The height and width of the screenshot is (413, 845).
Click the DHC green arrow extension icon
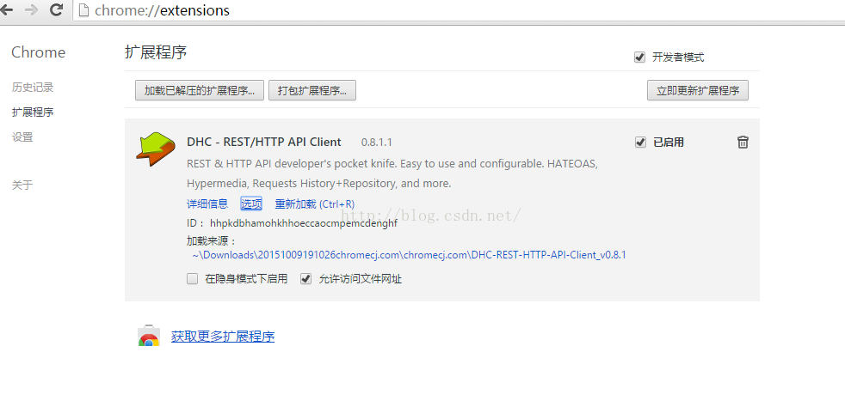[155, 149]
